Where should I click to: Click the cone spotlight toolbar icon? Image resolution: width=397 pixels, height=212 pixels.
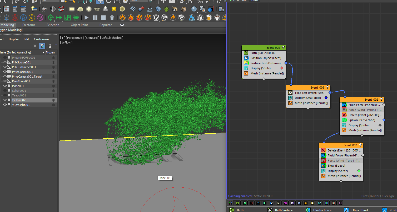(x=106, y=9)
